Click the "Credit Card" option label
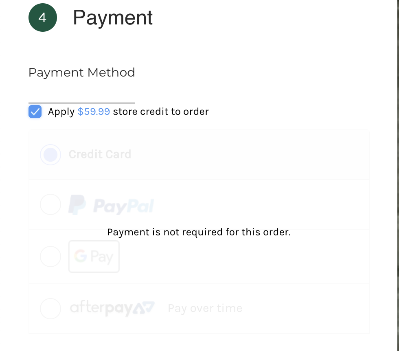 point(100,154)
